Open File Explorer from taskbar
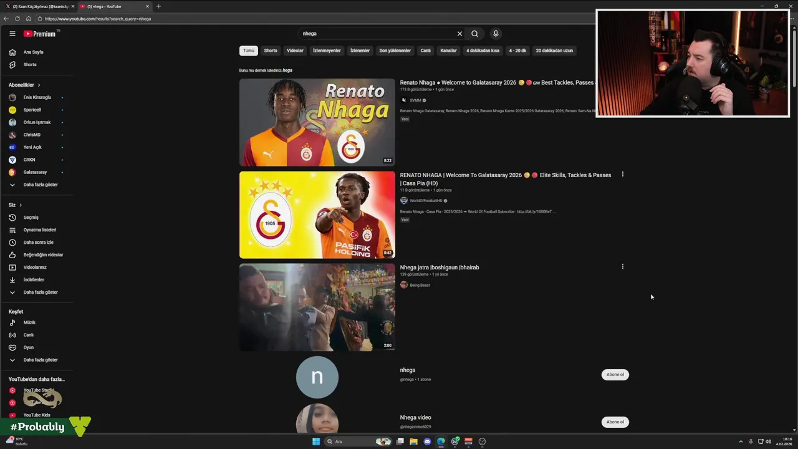This screenshot has height=449, width=798. 413,442
